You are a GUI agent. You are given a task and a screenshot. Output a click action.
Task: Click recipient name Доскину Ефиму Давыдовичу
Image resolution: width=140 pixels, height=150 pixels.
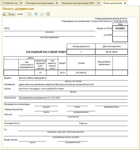[33, 78]
